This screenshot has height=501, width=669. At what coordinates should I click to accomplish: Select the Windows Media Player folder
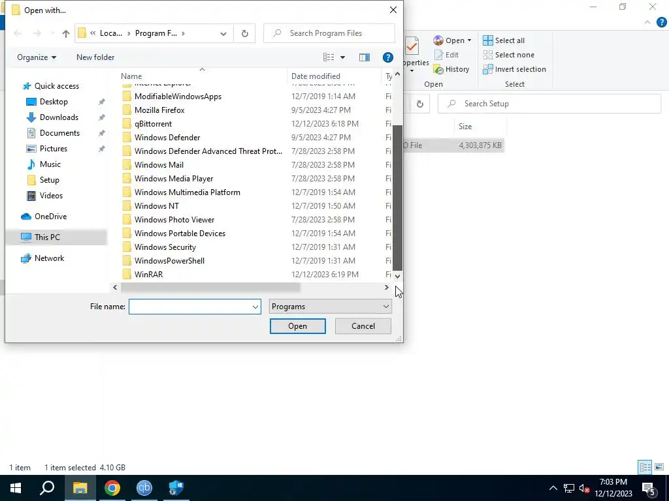[x=174, y=179]
